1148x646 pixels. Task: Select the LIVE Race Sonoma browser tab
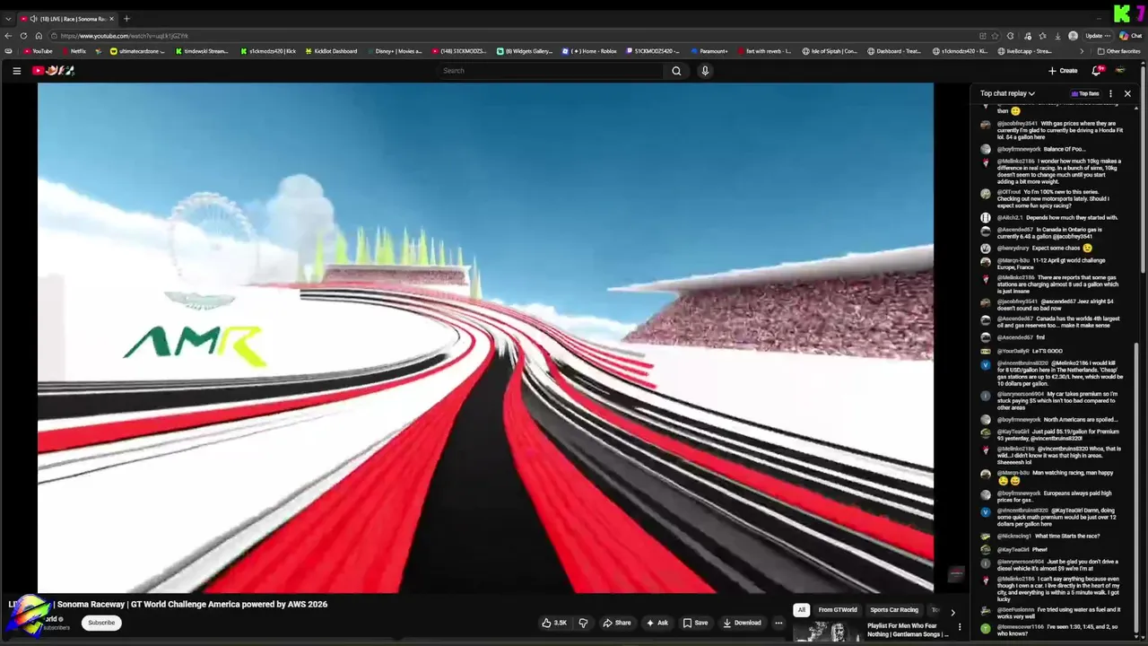[x=67, y=19]
